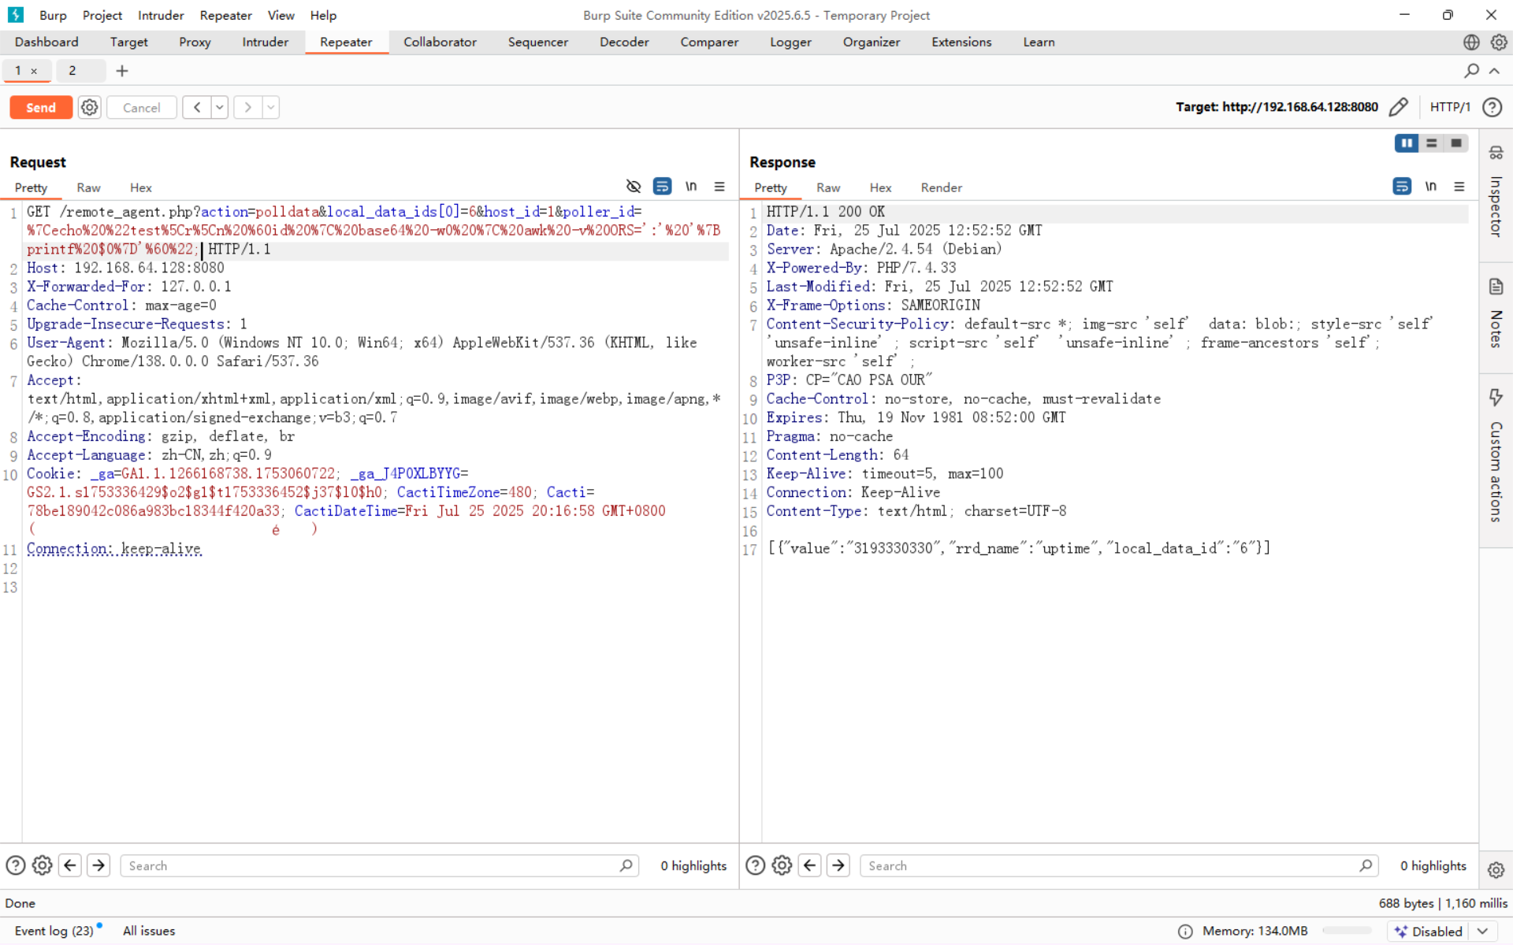
Task: Go to previous Response search match
Action: tap(809, 865)
